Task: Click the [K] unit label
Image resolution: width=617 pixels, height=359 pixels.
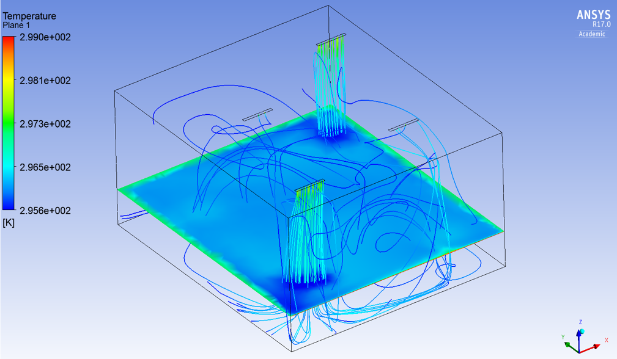Action: tap(9, 223)
